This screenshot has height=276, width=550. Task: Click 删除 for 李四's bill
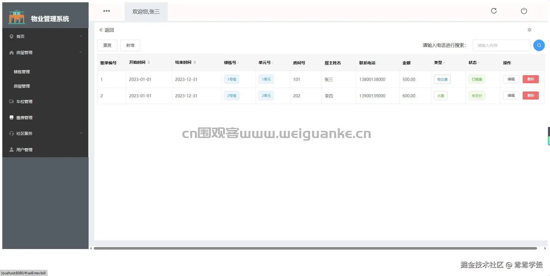coord(531,96)
